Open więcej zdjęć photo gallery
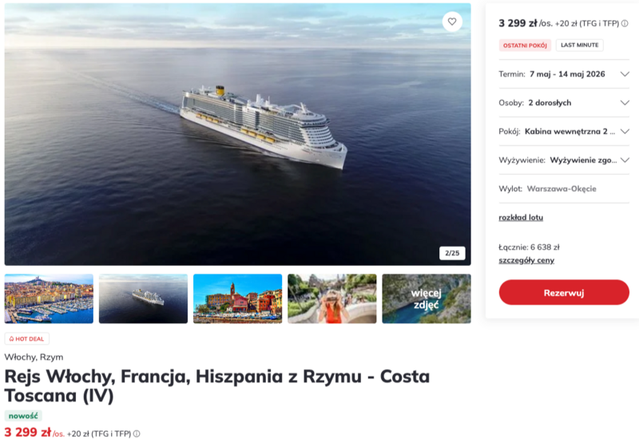Screen dimensions: 639x439 [x=426, y=299]
